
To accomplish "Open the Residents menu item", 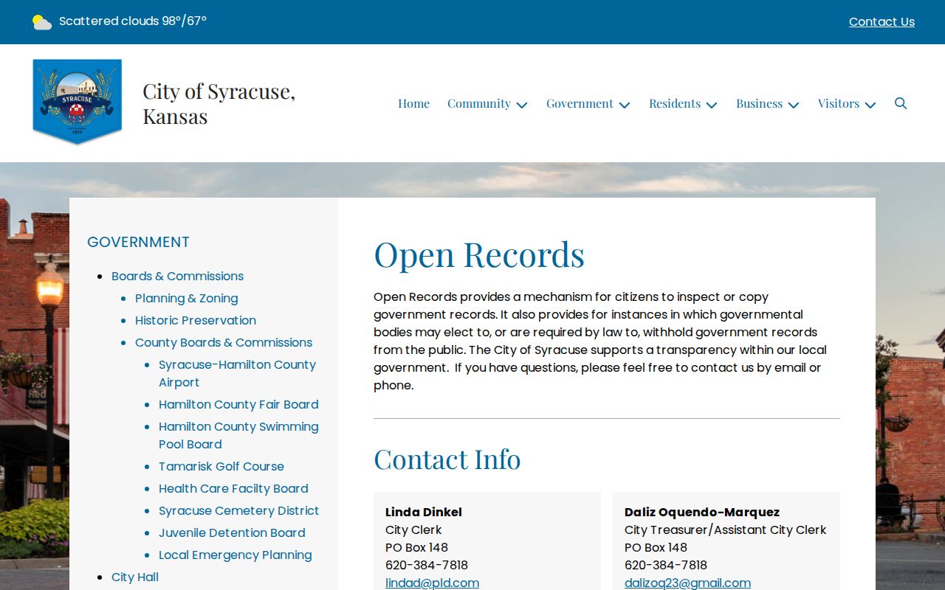I will [x=675, y=103].
